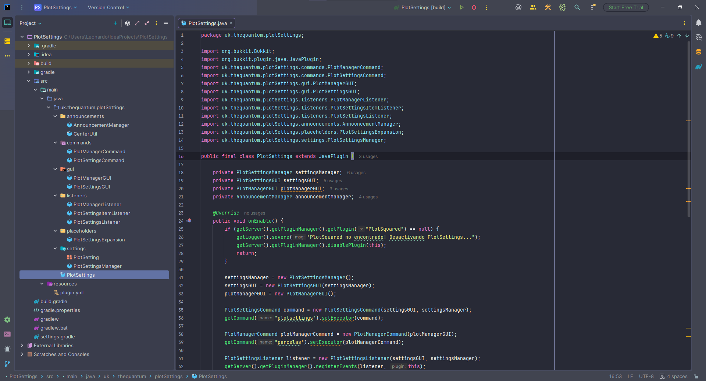Expand all items in Project panel
This screenshot has height=381, width=706.
[137, 23]
